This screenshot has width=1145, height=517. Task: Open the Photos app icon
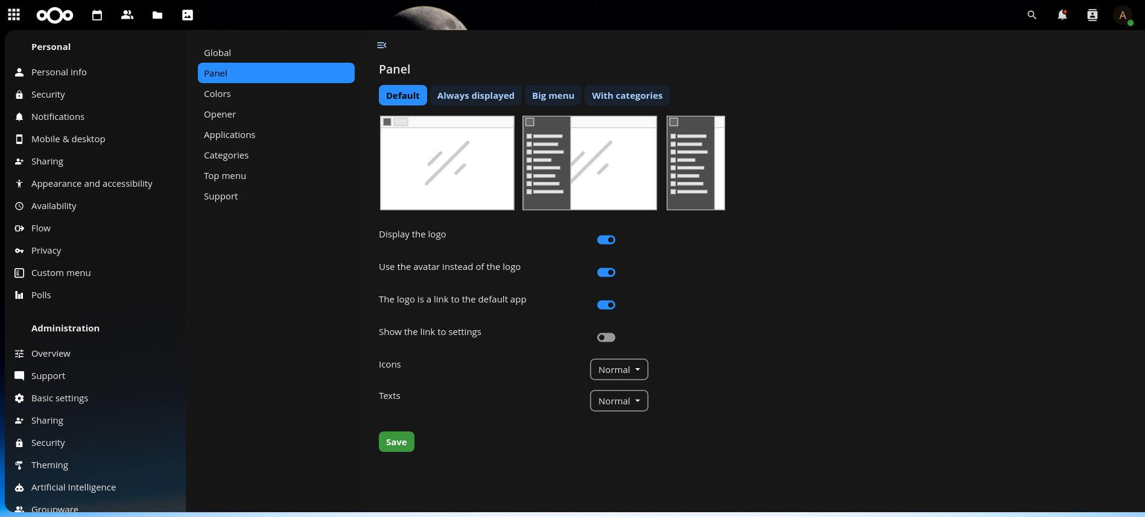(x=188, y=15)
